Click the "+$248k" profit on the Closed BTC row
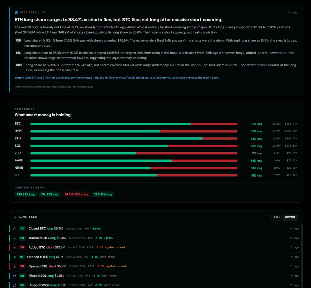Screen dimensions: 311x288 [96, 229]
